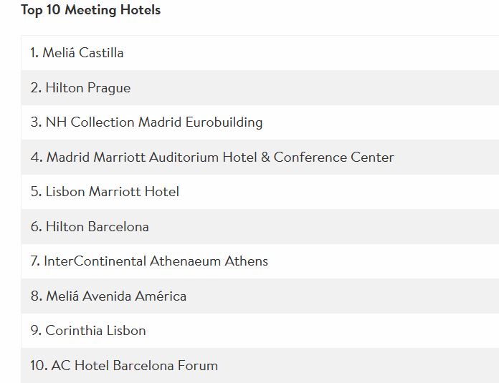Click NH Collection Madrid Eurobuilding entry
Screen dimensions: 499x383
(x=260, y=122)
